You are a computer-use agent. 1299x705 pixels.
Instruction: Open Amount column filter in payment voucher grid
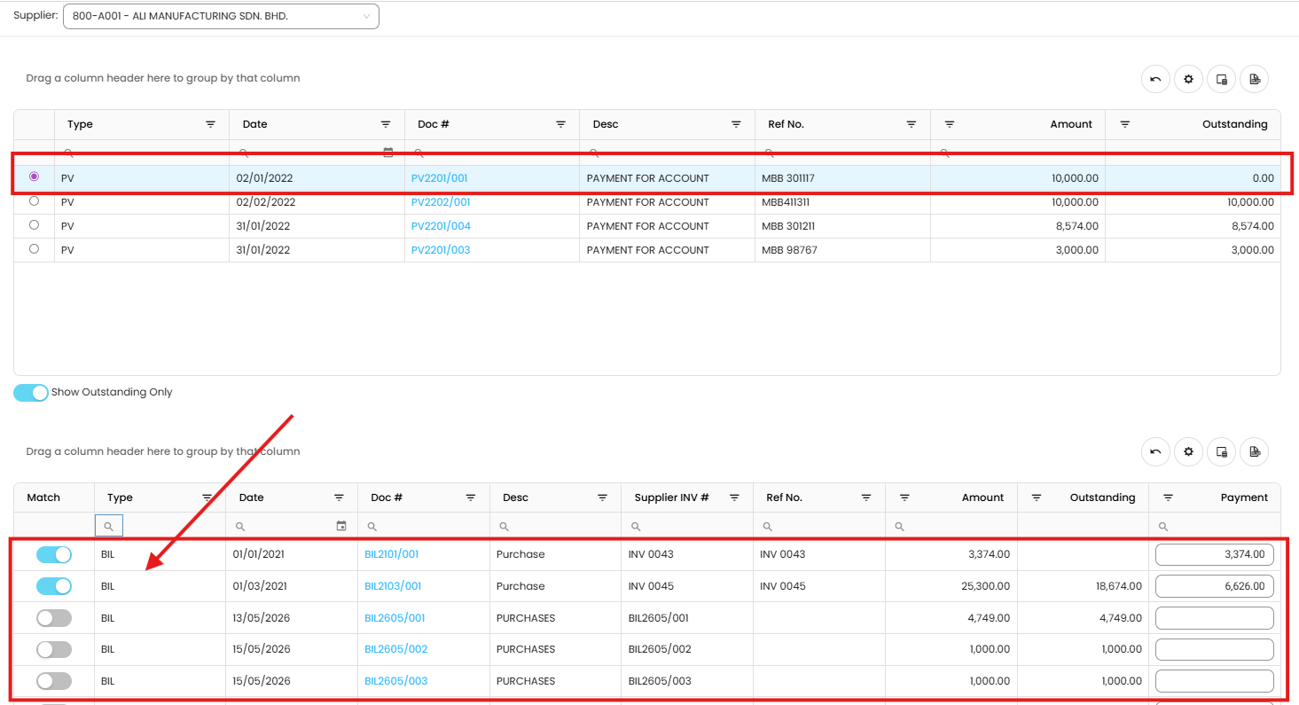tap(949, 124)
